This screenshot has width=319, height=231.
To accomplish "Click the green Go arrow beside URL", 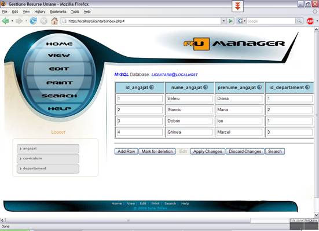I will pyautogui.click(x=230, y=21).
